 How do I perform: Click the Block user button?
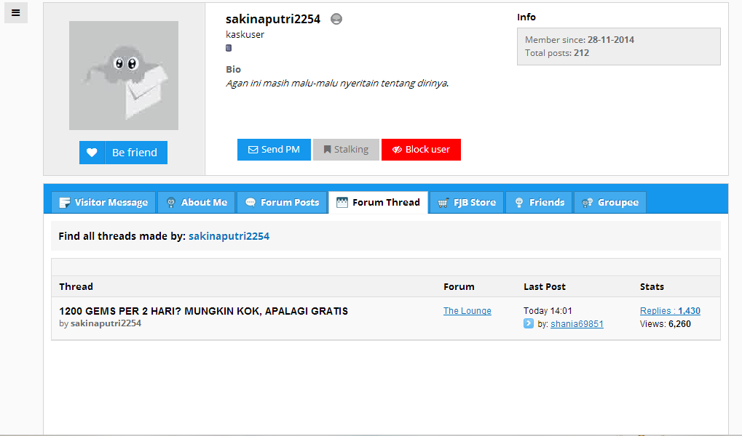pos(421,150)
